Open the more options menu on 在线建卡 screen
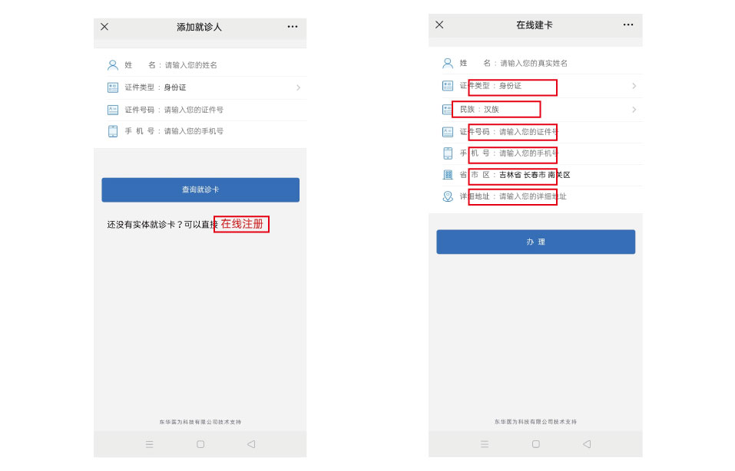 coord(628,25)
